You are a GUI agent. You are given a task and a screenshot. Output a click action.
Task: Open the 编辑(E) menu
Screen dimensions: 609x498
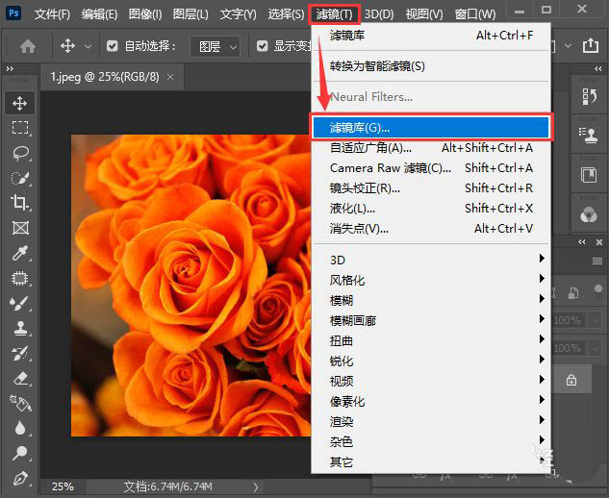tap(99, 14)
